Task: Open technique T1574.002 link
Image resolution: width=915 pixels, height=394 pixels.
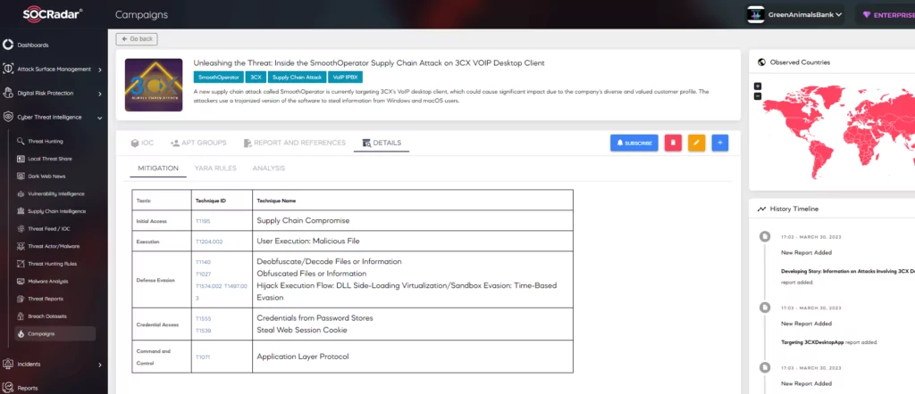Action: [208, 286]
